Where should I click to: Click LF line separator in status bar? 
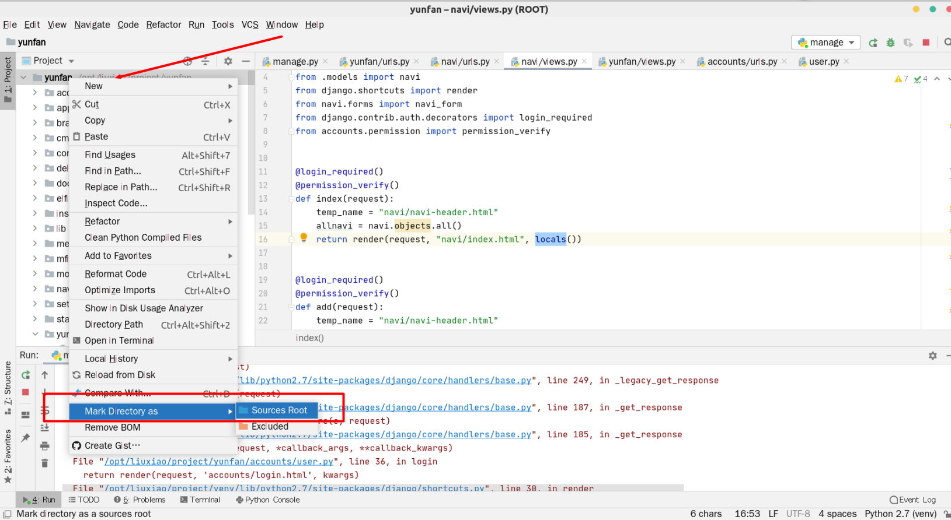[773, 514]
